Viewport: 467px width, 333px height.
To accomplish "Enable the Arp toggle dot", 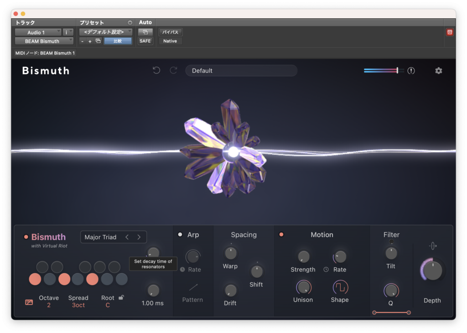I will pos(180,235).
